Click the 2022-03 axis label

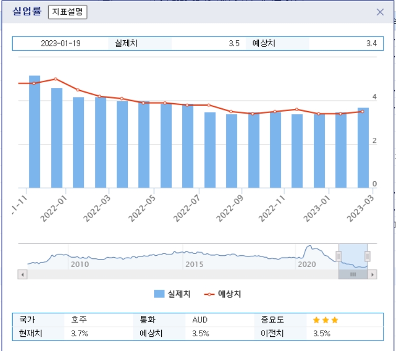97,209
